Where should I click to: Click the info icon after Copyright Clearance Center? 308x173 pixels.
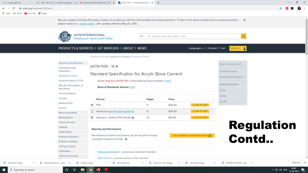tap(126, 139)
